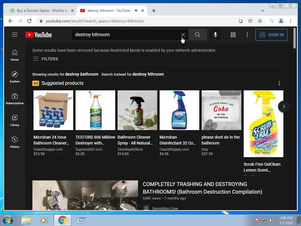Start voice search with the microphone
Image resolution: width=301 pixels, height=226 pixels.
point(215,35)
